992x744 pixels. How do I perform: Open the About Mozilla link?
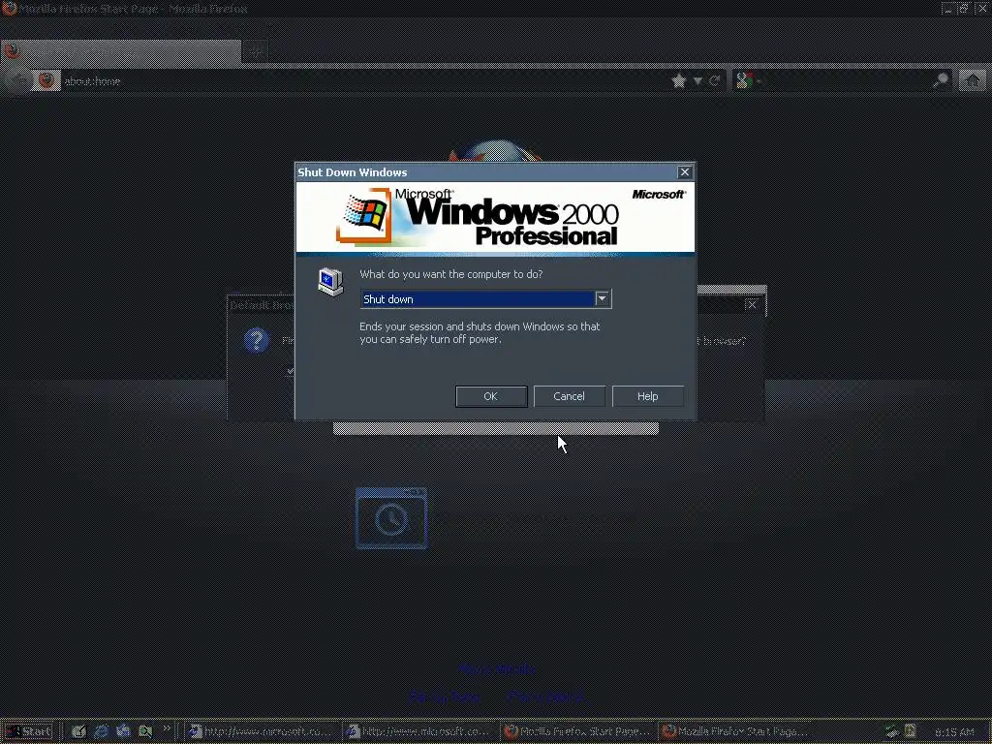point(497,669)
